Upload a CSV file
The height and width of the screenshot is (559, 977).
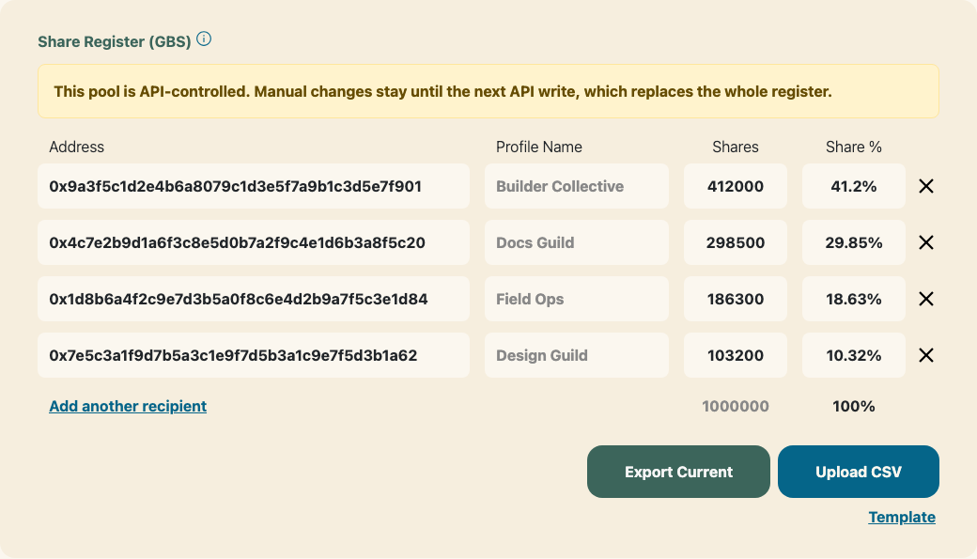(858, 472)
